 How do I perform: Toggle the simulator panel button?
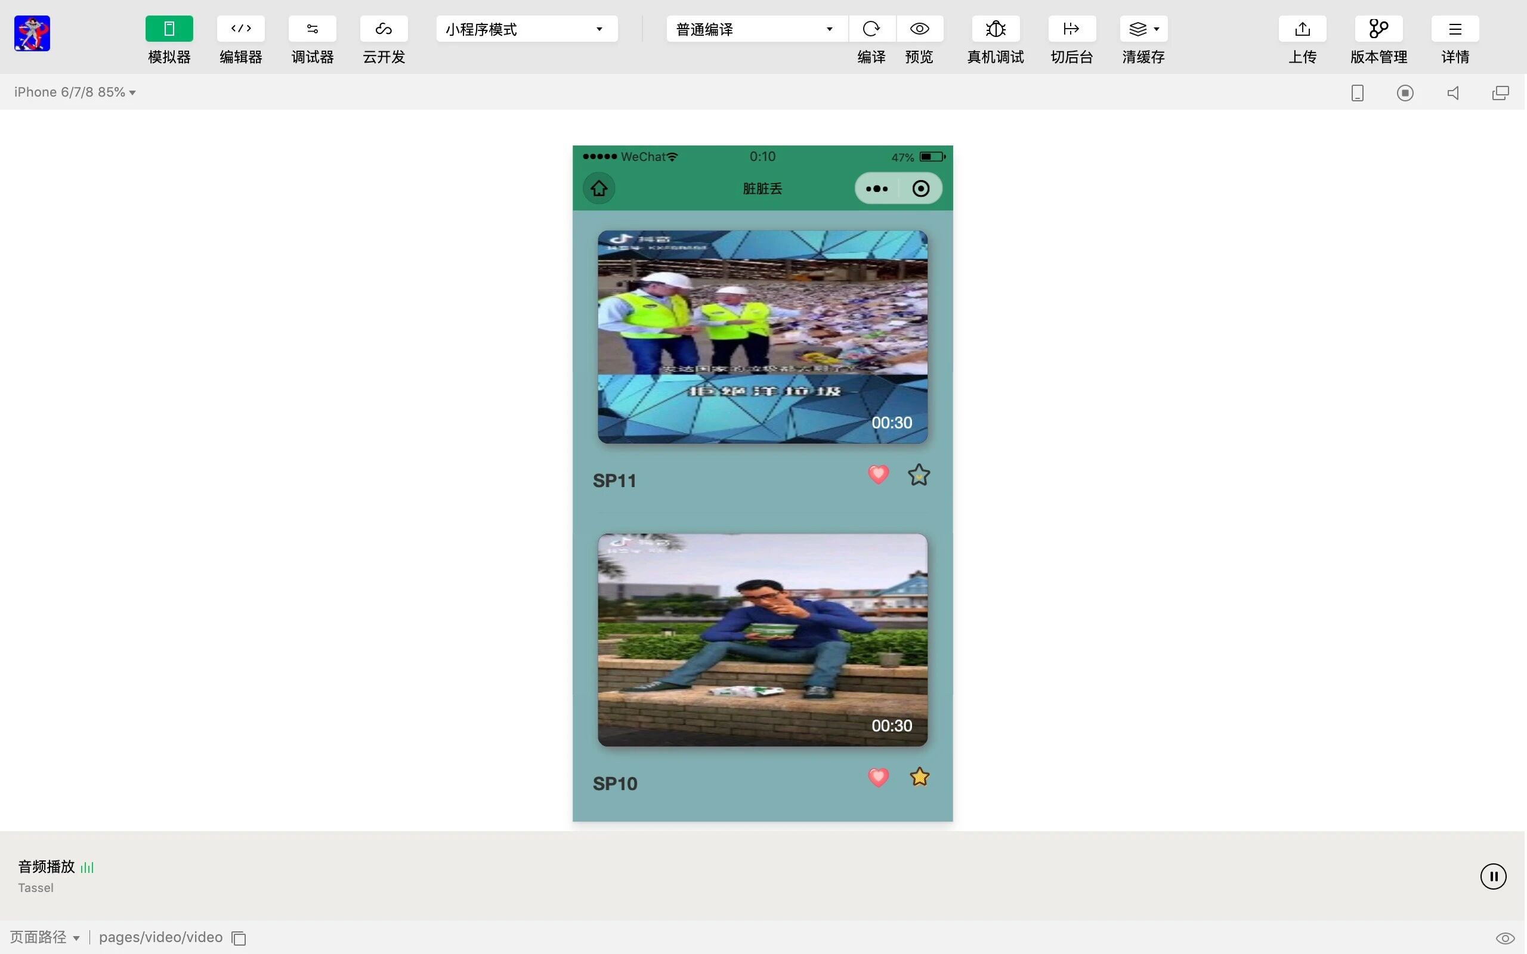click(169, 29)
